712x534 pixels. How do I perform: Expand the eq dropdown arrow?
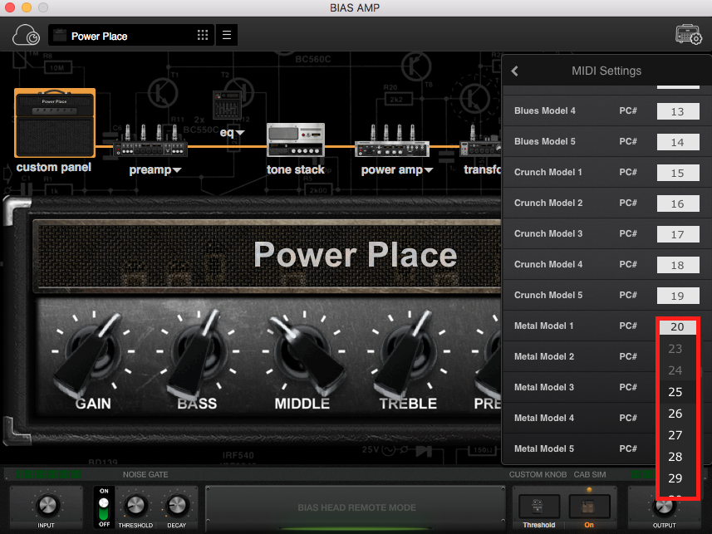click(240, 133)
